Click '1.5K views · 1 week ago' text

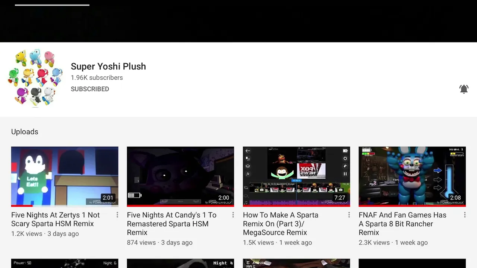(277, 242)
